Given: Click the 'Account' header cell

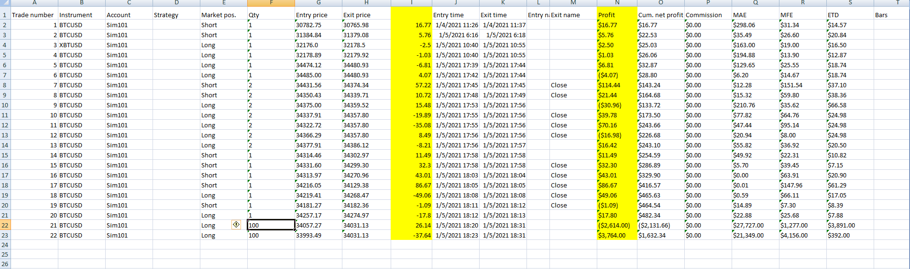Looking at the screenshot, I should pyautogui.click(x=129, y=15).
